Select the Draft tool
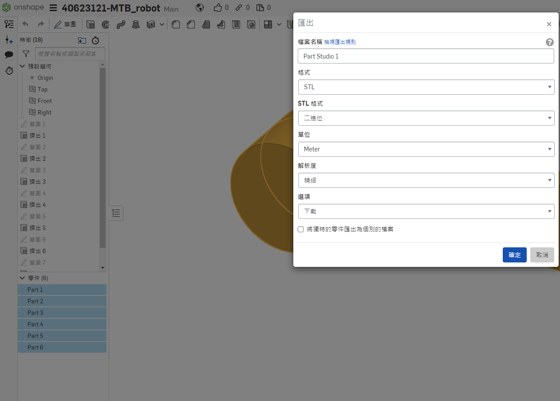This screenshot has height=401, width=560. tap(206, 24)
